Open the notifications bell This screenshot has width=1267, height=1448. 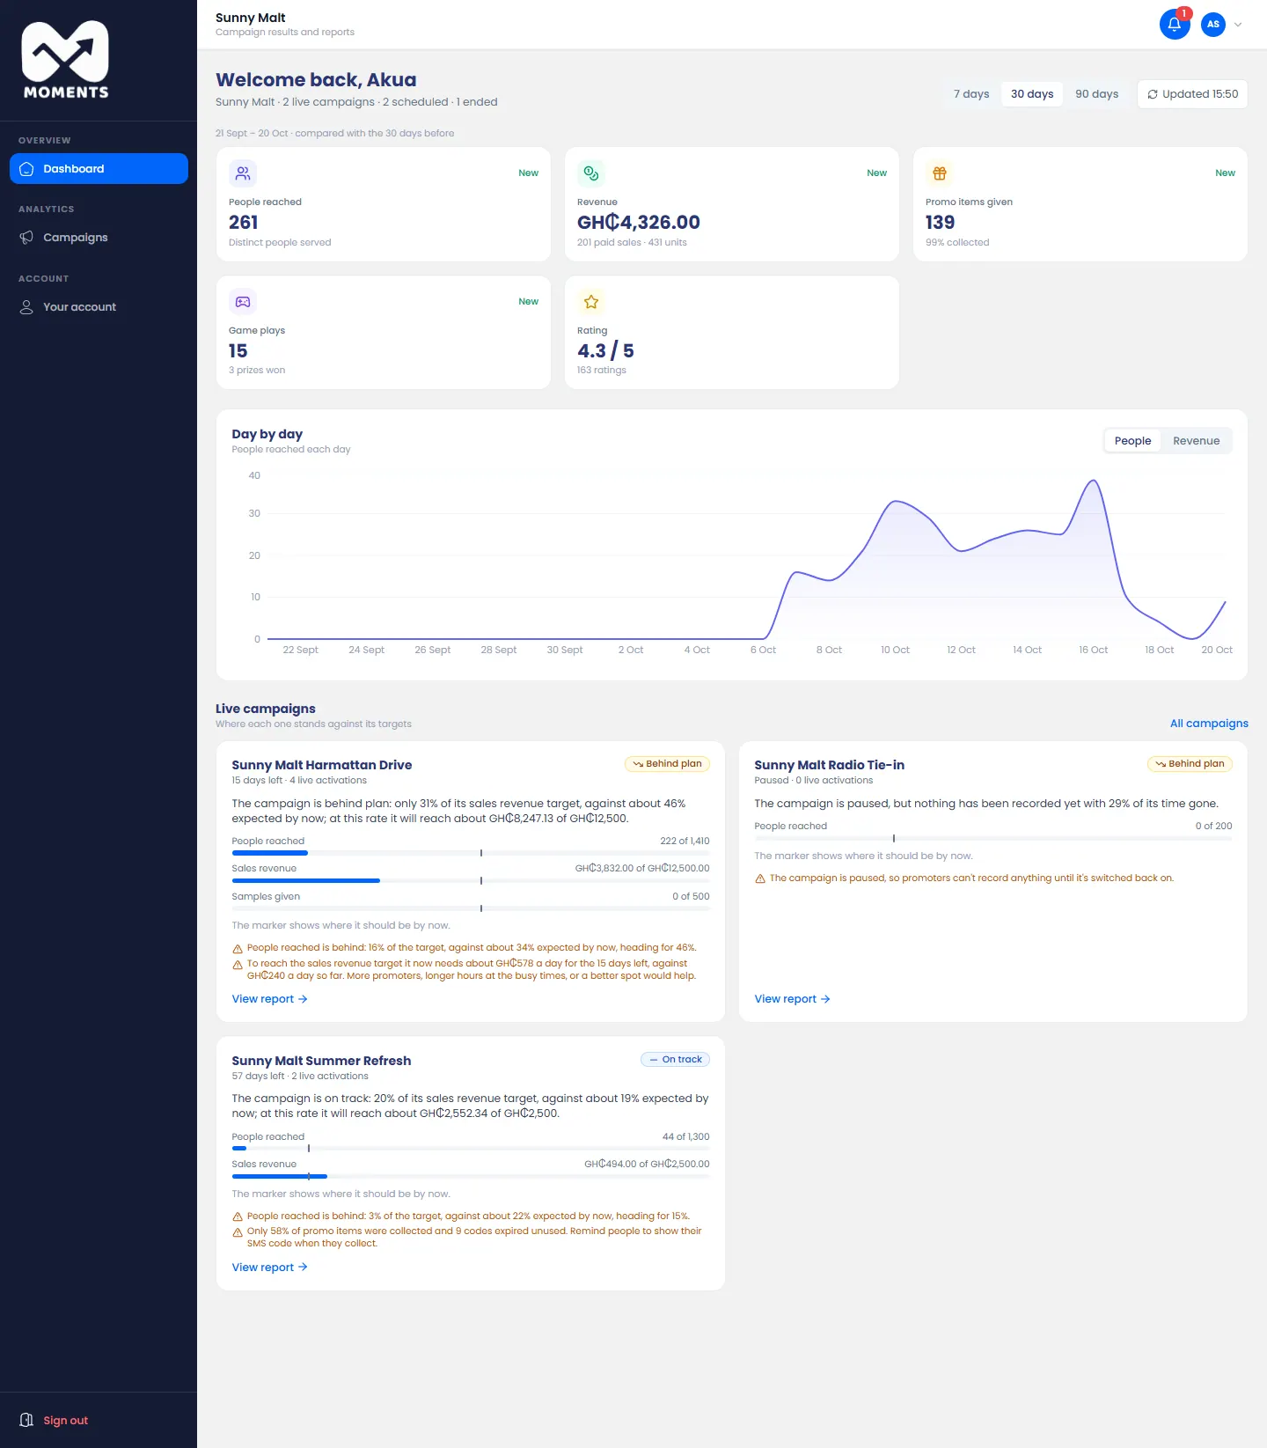tap(1175, 24)
